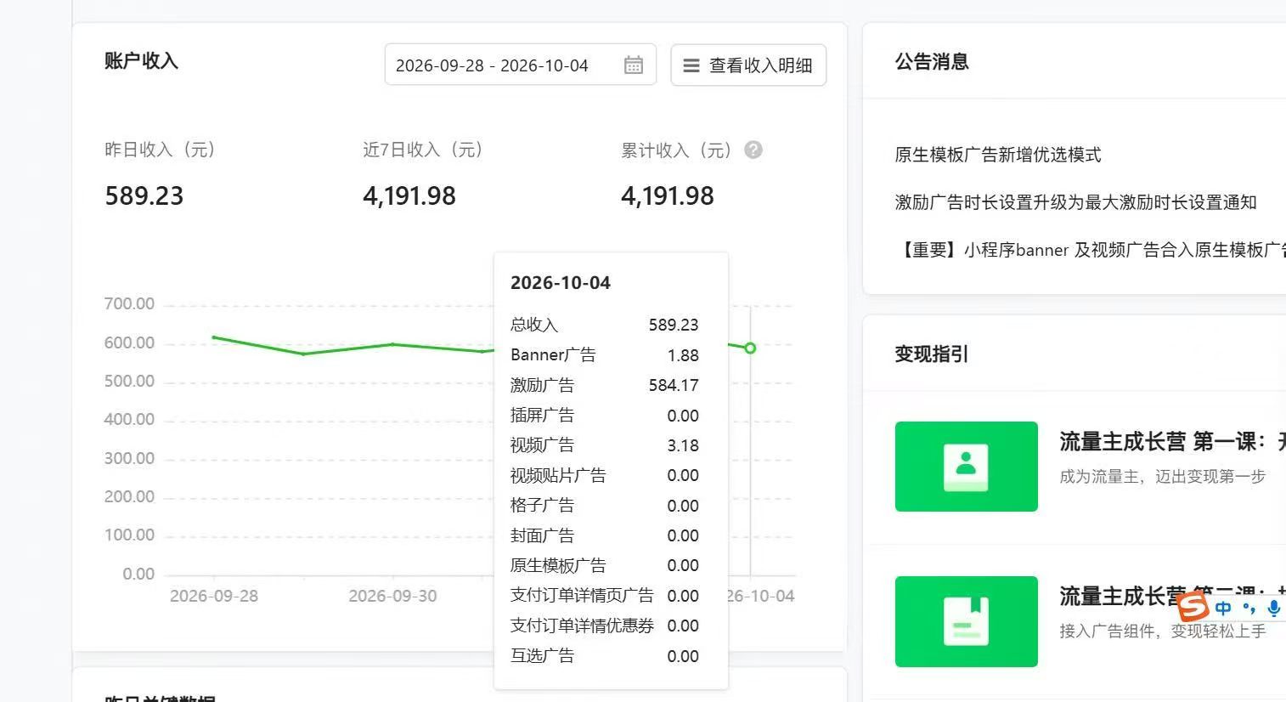The height and width of the screenshot is (702, 1286).
Task: Click the 查看收入明细 button
Action: coord(748,65)
